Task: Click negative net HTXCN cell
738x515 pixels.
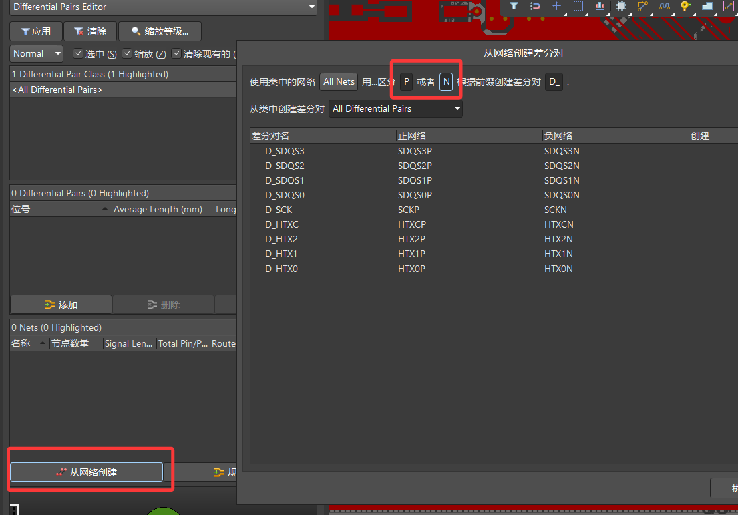Action: 559,224
